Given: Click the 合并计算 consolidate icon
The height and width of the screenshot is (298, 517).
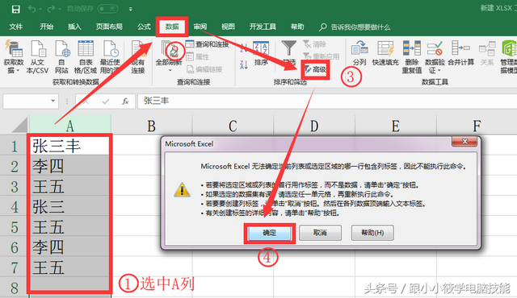Looking at the screenshot, I should (461, 53).
